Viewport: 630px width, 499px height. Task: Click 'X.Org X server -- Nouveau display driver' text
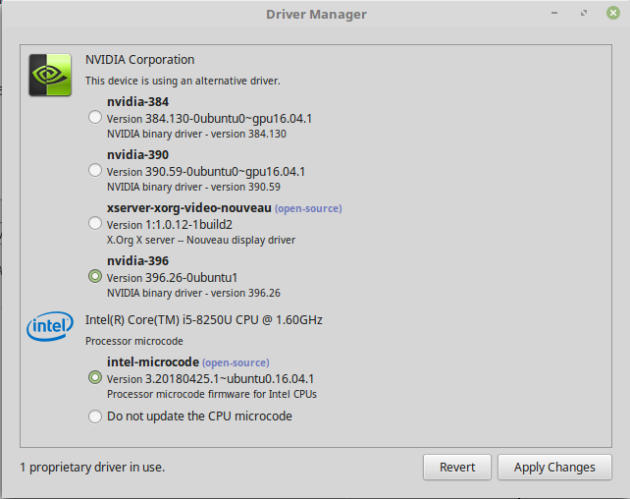tap(201, 240)
